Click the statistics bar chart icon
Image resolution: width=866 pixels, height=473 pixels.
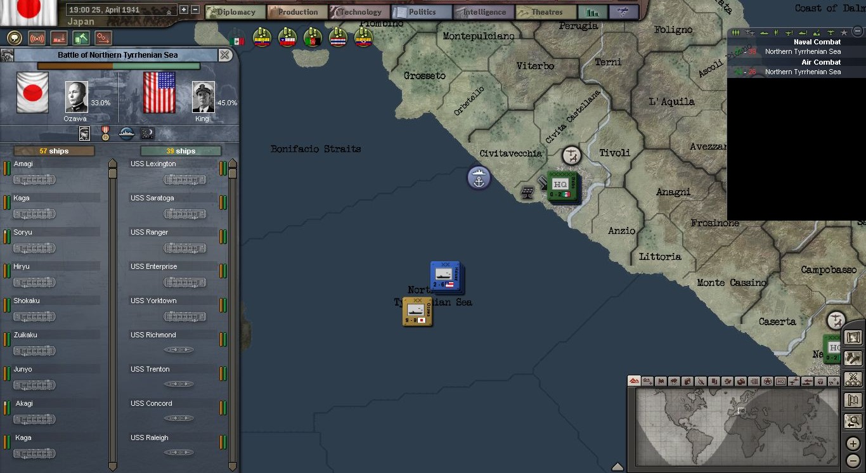(x=593, y=12)
